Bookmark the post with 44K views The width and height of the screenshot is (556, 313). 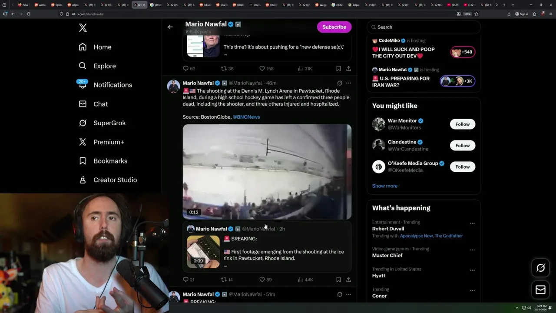[338, 280]
